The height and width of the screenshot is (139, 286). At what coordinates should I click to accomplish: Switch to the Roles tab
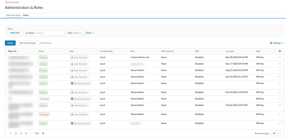click(x=26, y=15)
